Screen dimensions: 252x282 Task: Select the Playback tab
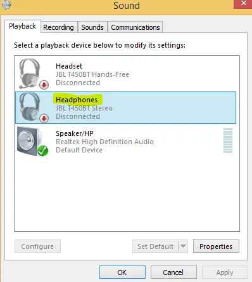coord(23,26)
